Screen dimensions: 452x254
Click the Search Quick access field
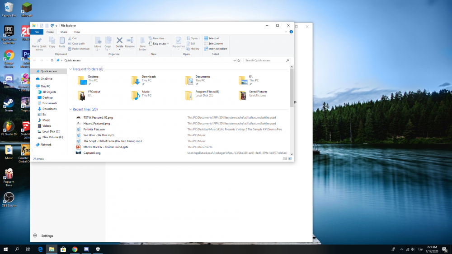click(x=267, y=60)
